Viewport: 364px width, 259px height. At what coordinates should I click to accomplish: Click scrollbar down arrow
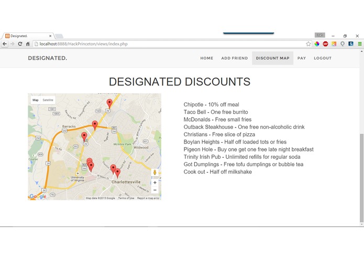point(361,224)
